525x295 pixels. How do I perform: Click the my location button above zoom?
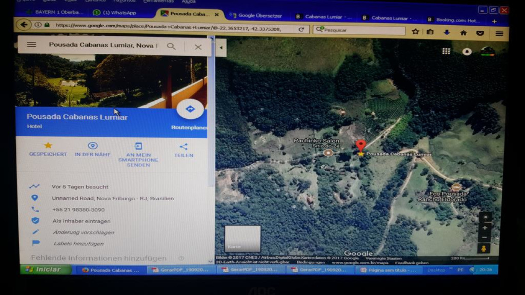pyautogui.click(x=485, y=217)
